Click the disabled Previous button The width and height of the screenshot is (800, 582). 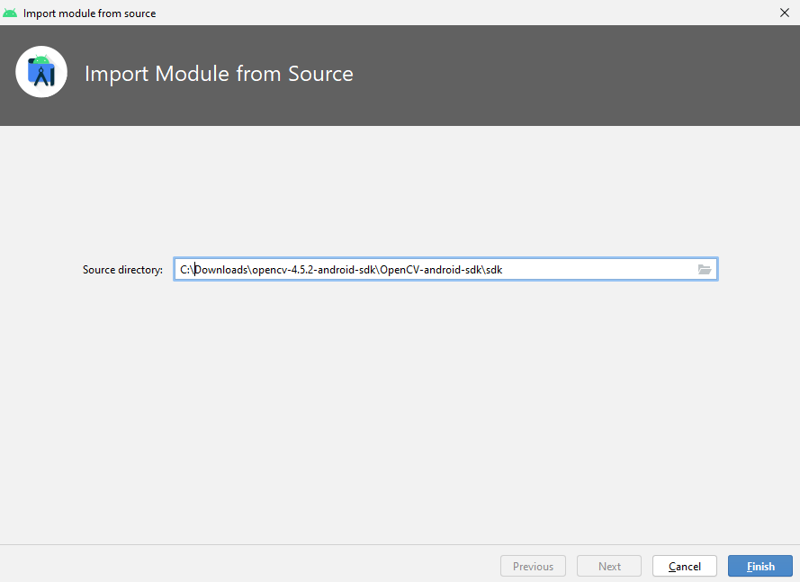[533, 566]
